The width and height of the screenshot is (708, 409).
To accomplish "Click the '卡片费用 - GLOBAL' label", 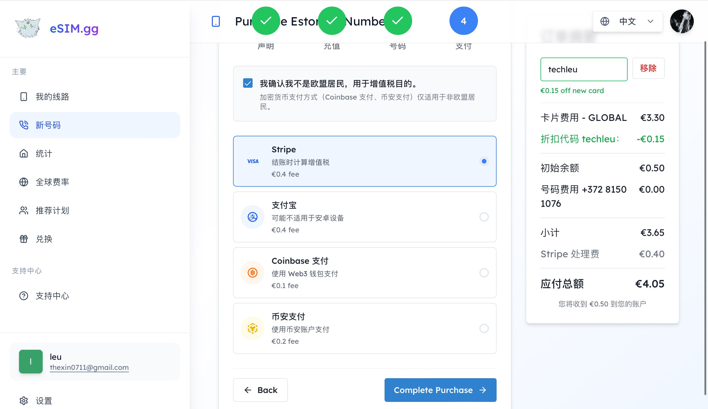I will (x=584, y=118).
